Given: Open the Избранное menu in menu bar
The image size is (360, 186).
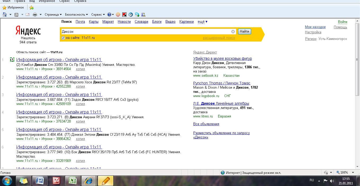Looking at the screenshot, I should 47,1.
